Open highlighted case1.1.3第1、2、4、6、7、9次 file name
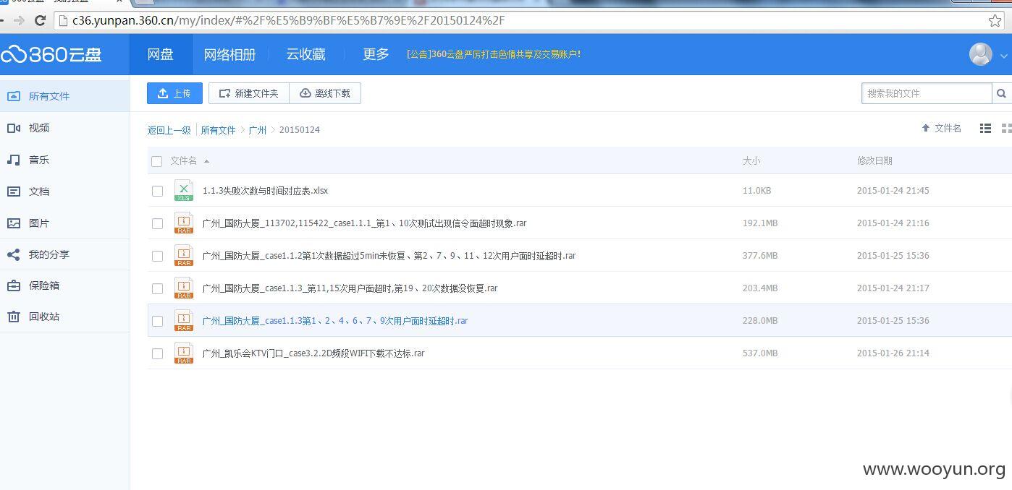The height and width of the screenshot is (490, 1012). coord(335,321)
